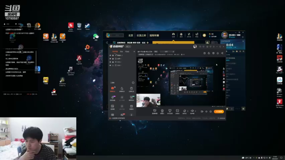Open streaming app settings gear at bottom
Screen dimensions: 285x160
(x=211, y=112)
